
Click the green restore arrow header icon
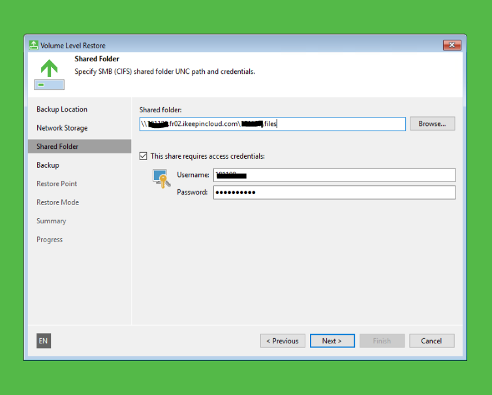49,74
